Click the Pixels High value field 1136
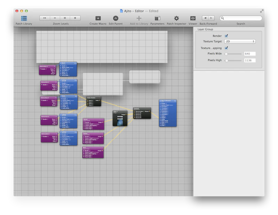This screenshot has height=215, width=278. [x=250, y=61]
